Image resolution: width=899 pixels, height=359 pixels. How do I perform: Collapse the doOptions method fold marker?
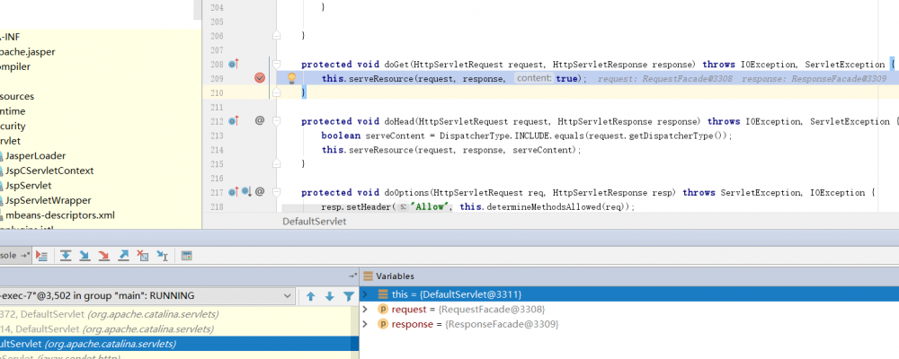pos(277,192)
